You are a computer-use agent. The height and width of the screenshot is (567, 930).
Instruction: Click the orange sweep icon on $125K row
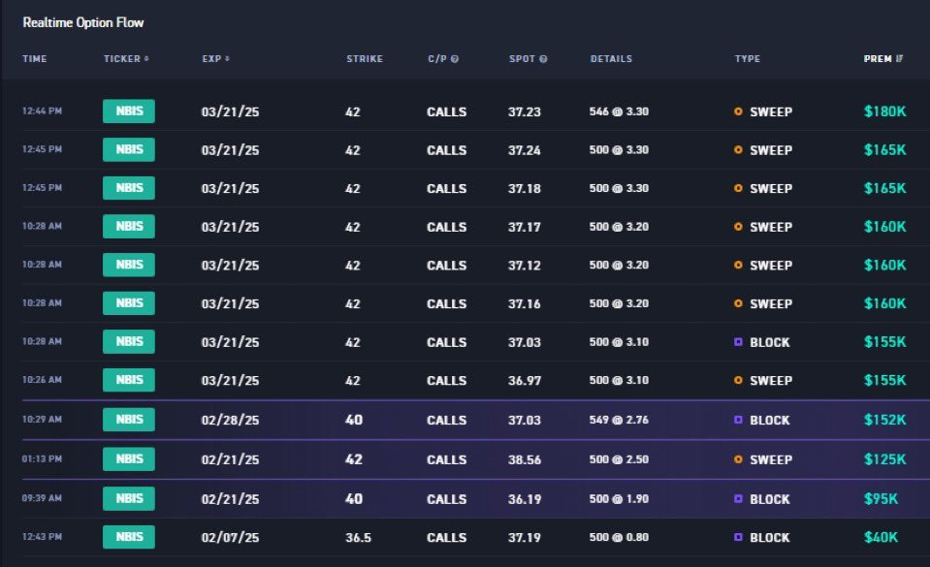(x=739, y=459)
